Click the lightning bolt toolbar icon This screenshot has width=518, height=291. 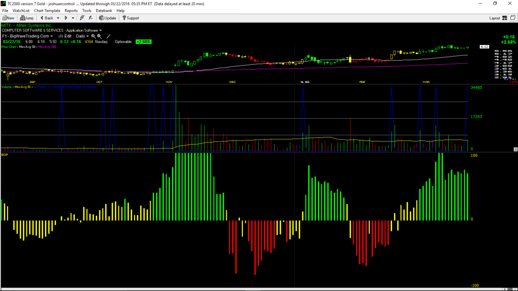click(x=82, y=18)
